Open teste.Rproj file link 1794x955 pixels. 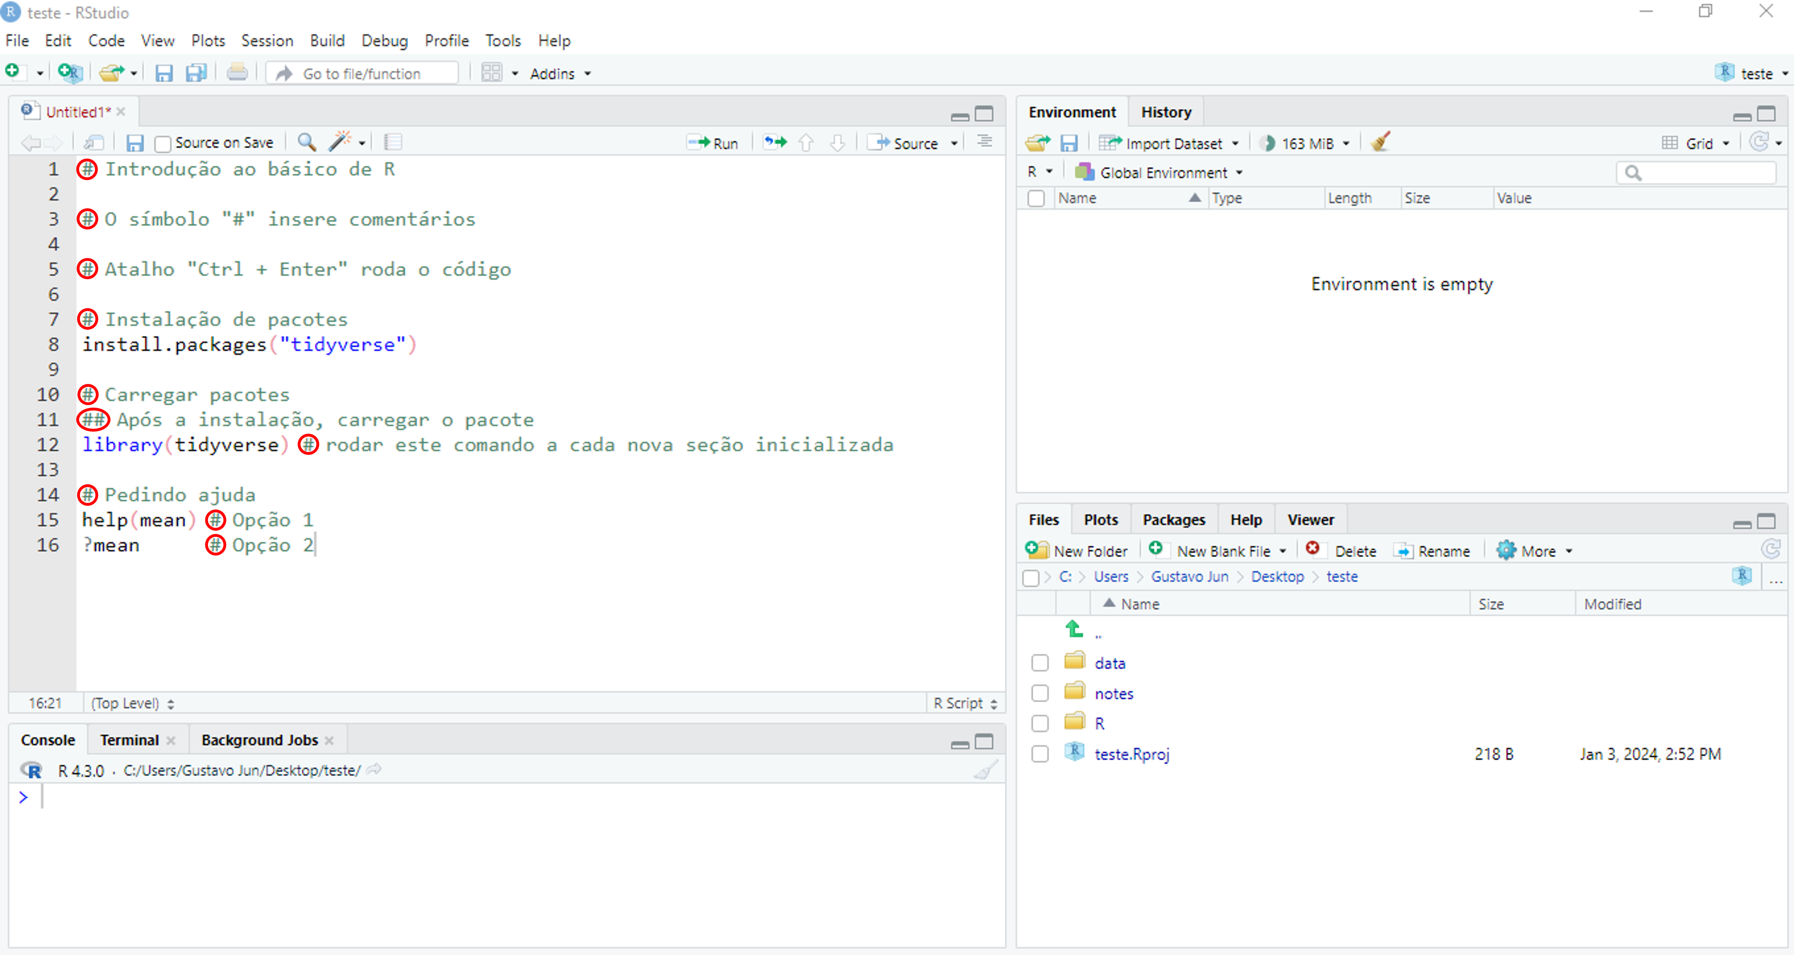coord(1132,754)
